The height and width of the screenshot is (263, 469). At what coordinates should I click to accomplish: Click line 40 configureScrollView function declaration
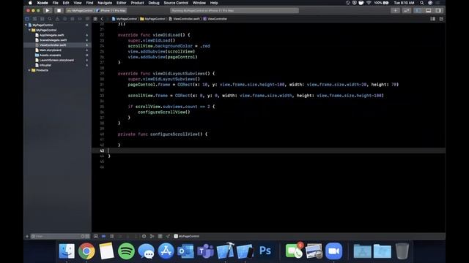163,134
